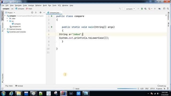Open the Event Log
The height and width of the screenshot is (96, 171).
[x=162, y=86]
